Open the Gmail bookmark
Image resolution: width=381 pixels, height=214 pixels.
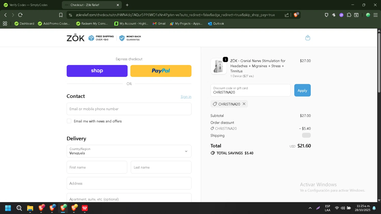tap(159, 24)
